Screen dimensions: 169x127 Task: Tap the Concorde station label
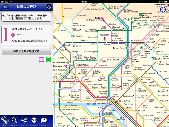(64, 97)
